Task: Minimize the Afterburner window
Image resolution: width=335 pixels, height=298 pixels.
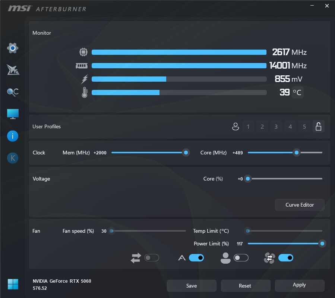Action: (312, 6)
